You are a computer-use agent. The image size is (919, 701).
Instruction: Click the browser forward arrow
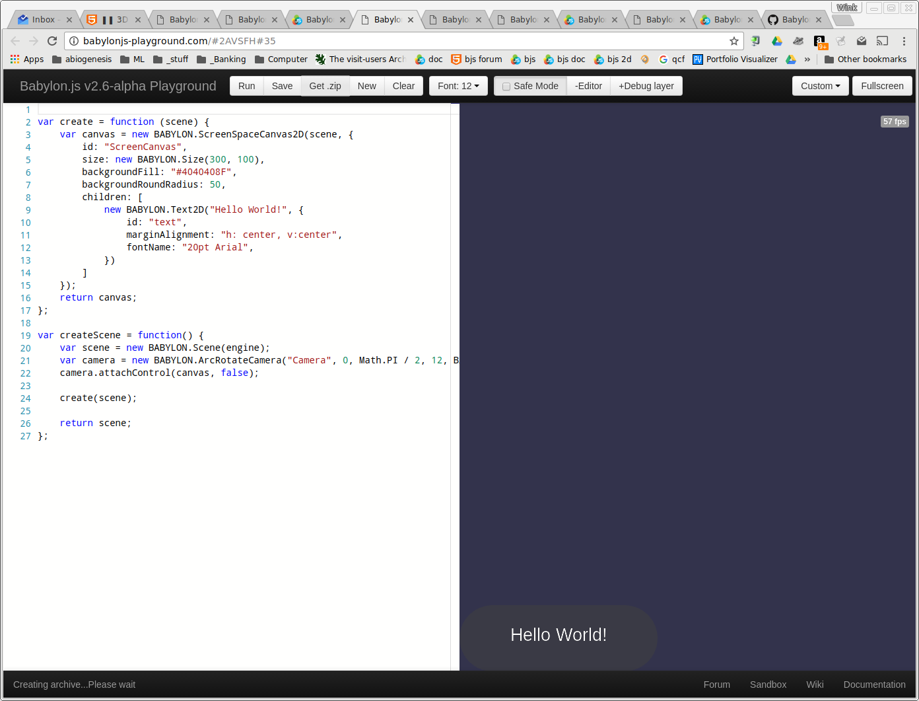pyautogui.click(x=34, y=41)
